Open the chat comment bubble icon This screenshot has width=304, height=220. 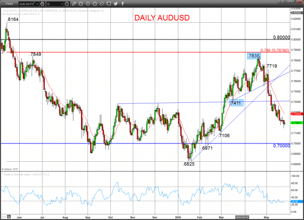[108, 4]
